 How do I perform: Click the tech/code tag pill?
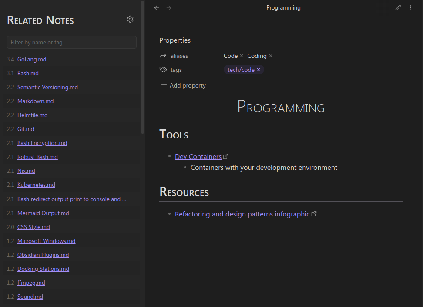241,70
